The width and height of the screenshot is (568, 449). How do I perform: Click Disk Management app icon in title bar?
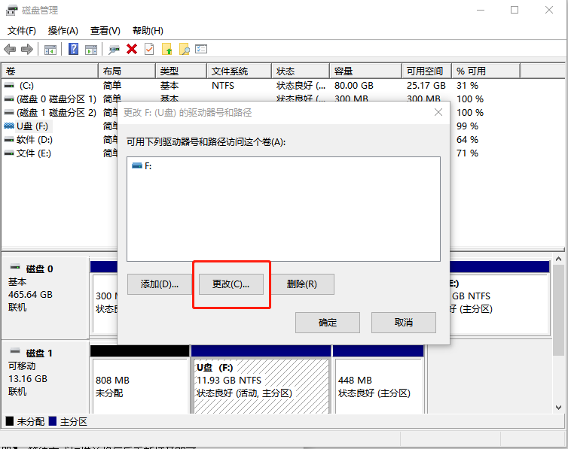coord(11,10)
